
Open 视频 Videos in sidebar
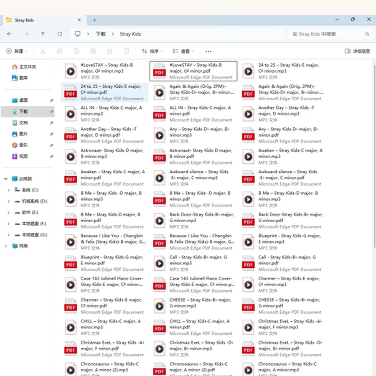[20, 156]
